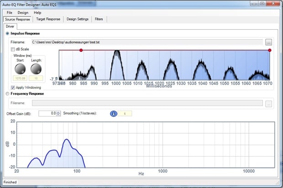Enable the dB Scale checkbox
Screen dimensions: 283x188
click(x=13, y=49)
